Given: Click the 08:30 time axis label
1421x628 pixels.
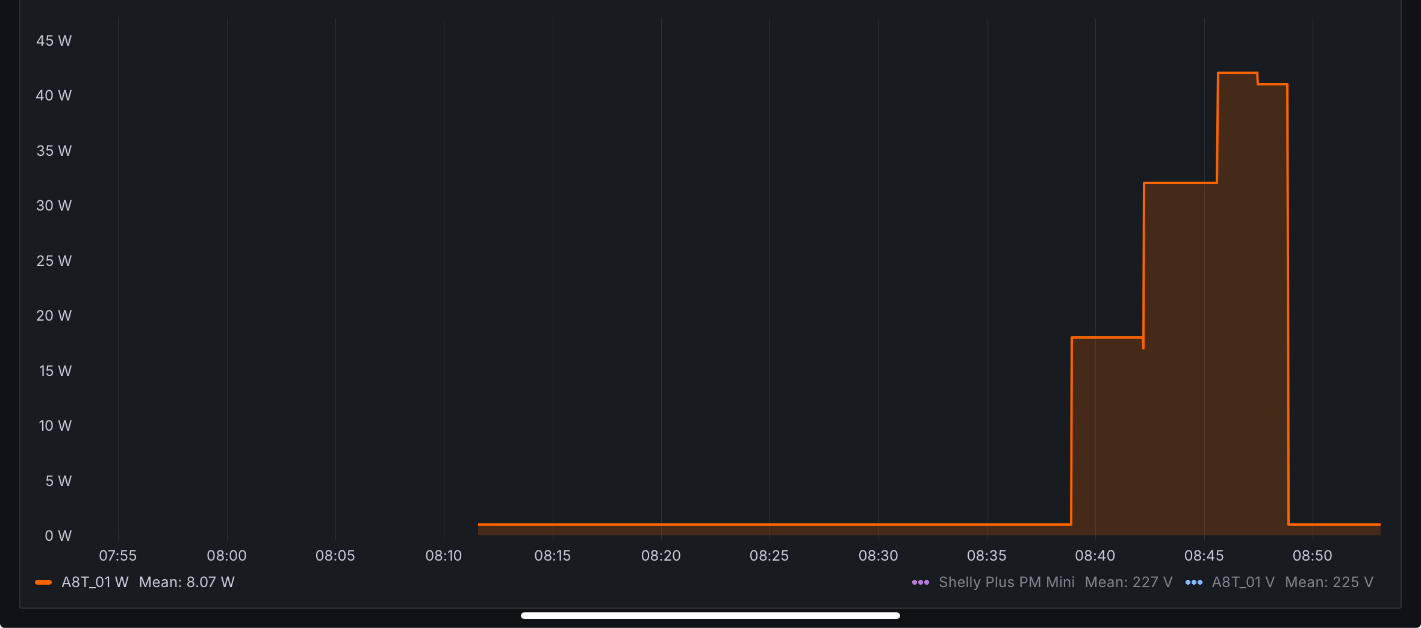Looking at the screenshot, I should click(x=878, y=556).
